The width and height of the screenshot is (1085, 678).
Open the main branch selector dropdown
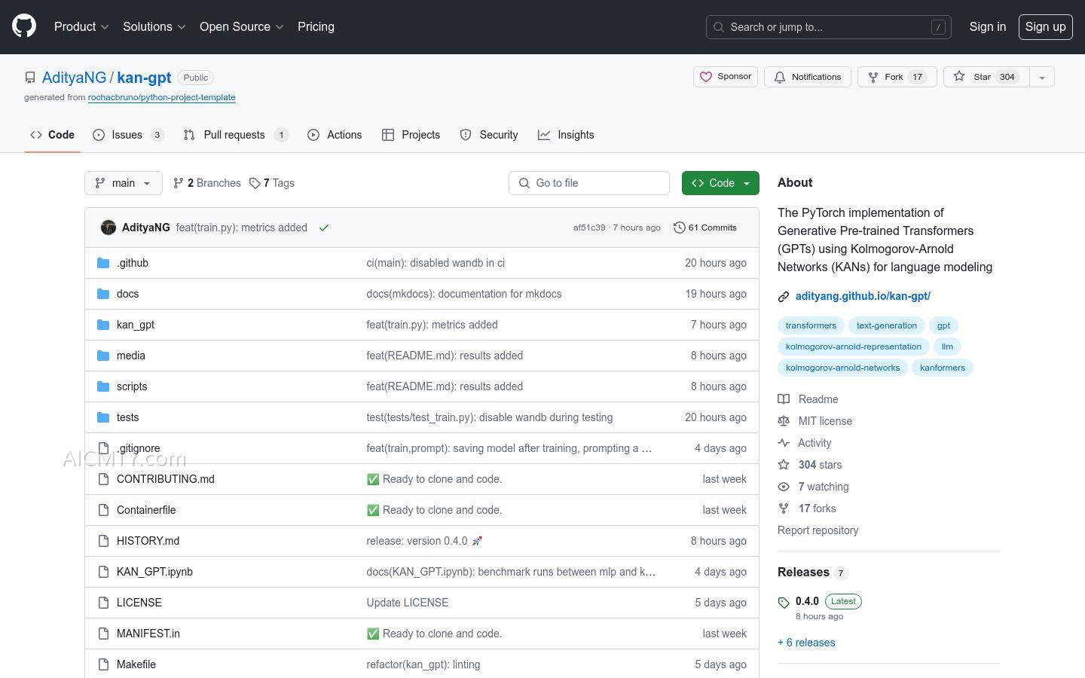tap(124, 183)
